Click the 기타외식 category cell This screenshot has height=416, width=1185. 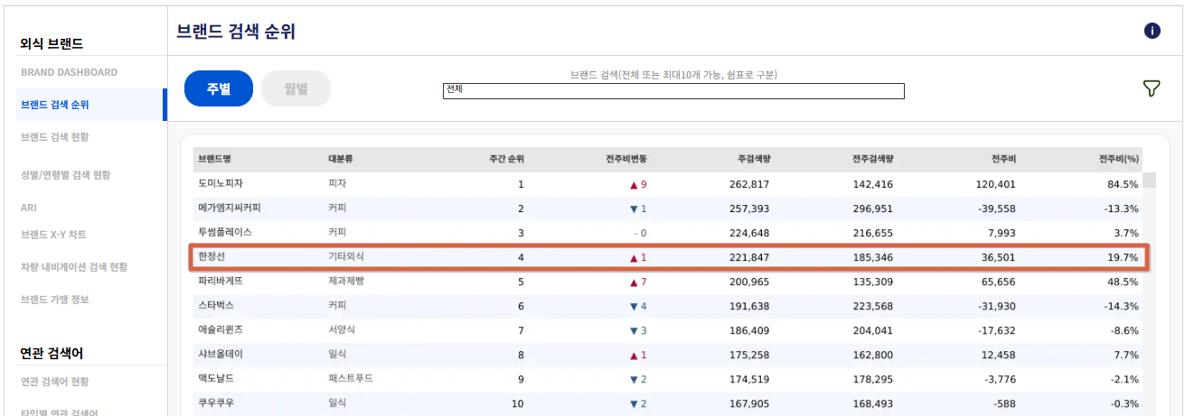coord(346,256)
